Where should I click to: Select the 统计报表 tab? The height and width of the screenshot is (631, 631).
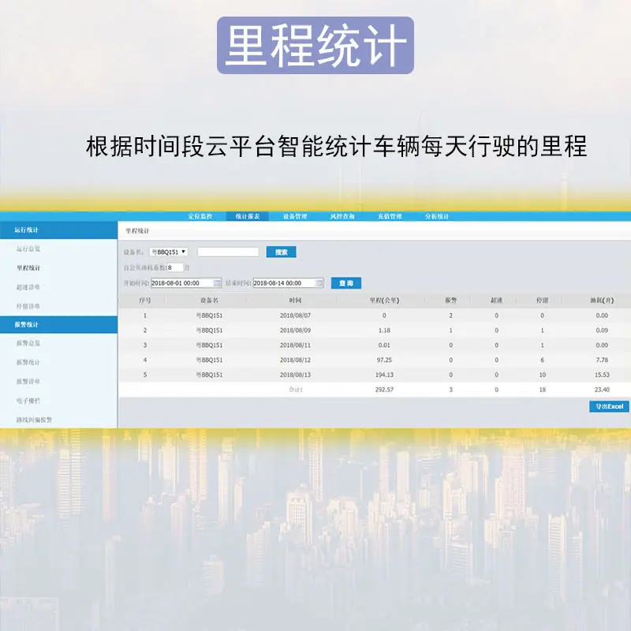tap(248, 216)
